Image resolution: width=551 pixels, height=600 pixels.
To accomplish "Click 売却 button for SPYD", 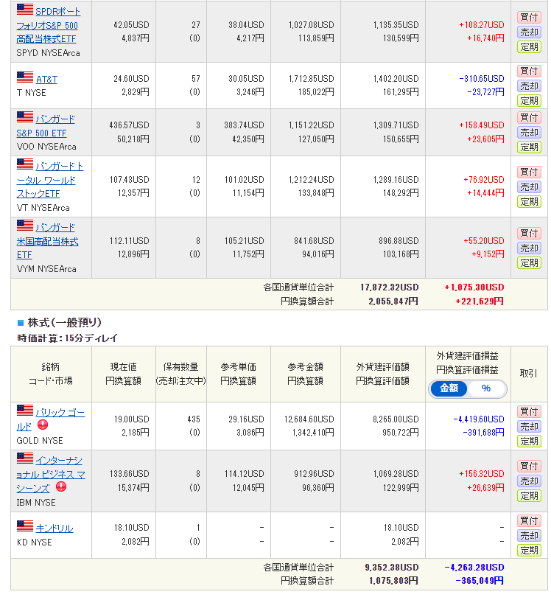I will click(x=529, y=32).
